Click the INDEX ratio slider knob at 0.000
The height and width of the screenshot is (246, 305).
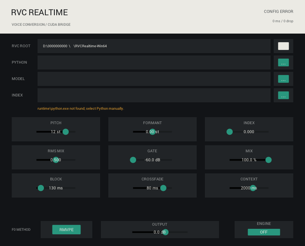[230, 132]
